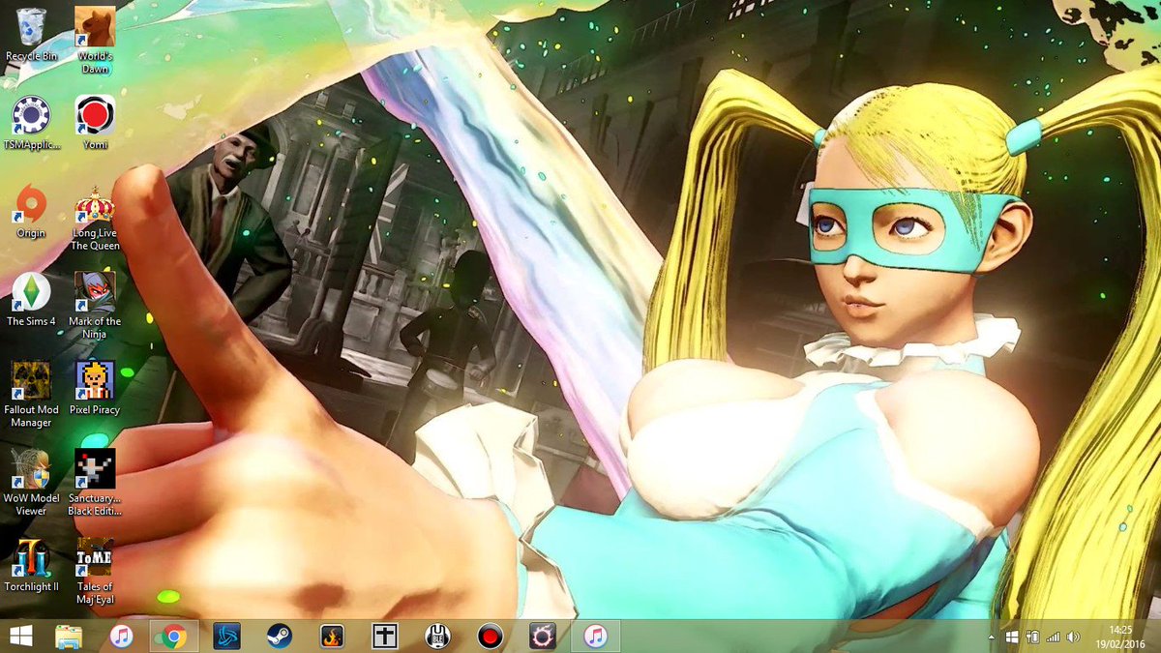Image resolution: width=1161 pixels, height=653 pixels.
Task: Open File Explorer from the taskbar
Action: point(69,637)
